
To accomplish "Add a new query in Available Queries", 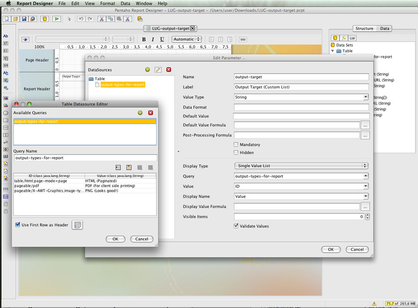I will pos(140,113).
